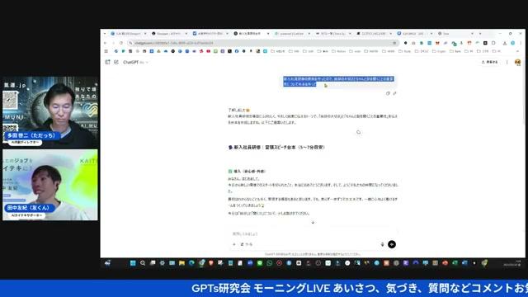This screenshot has height=297, width=528.
Task: Click the share button in ChatGPT header
Action: coord(489,63)
